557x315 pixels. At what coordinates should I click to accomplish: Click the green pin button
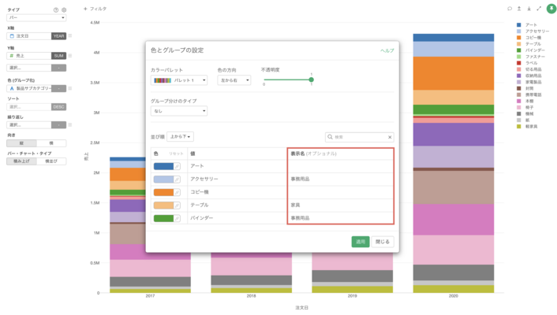[x=551, y=9]
